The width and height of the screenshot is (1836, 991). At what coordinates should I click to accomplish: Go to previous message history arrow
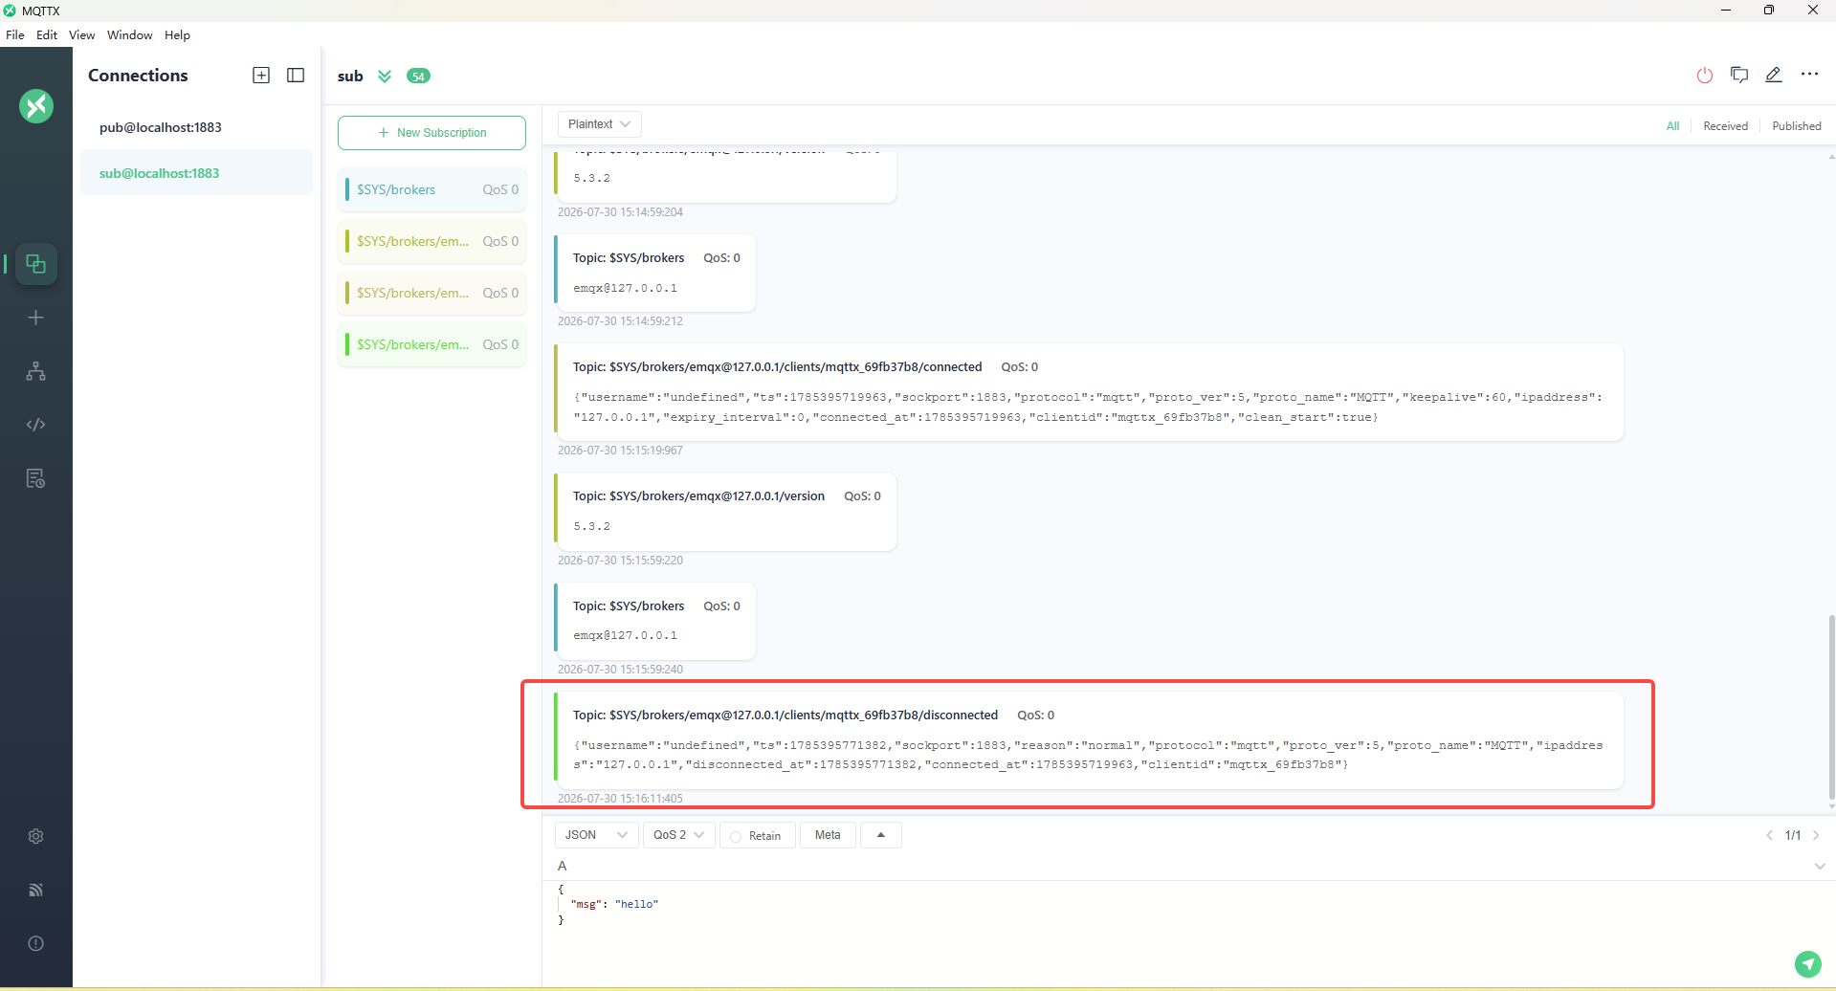[1769, 835]
